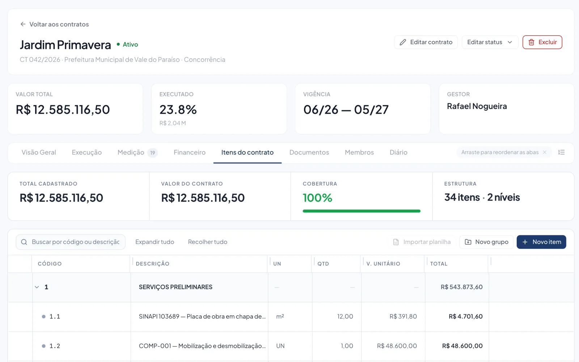579x362 pixels.
Task: Open the Execução tab
Action: [x=87, y=152]
